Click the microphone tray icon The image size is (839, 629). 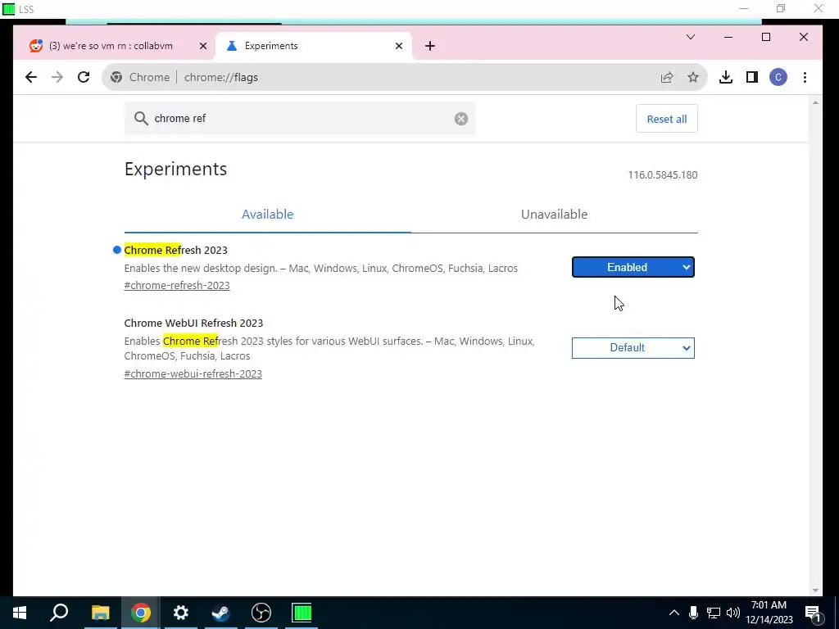coord(693,613)
